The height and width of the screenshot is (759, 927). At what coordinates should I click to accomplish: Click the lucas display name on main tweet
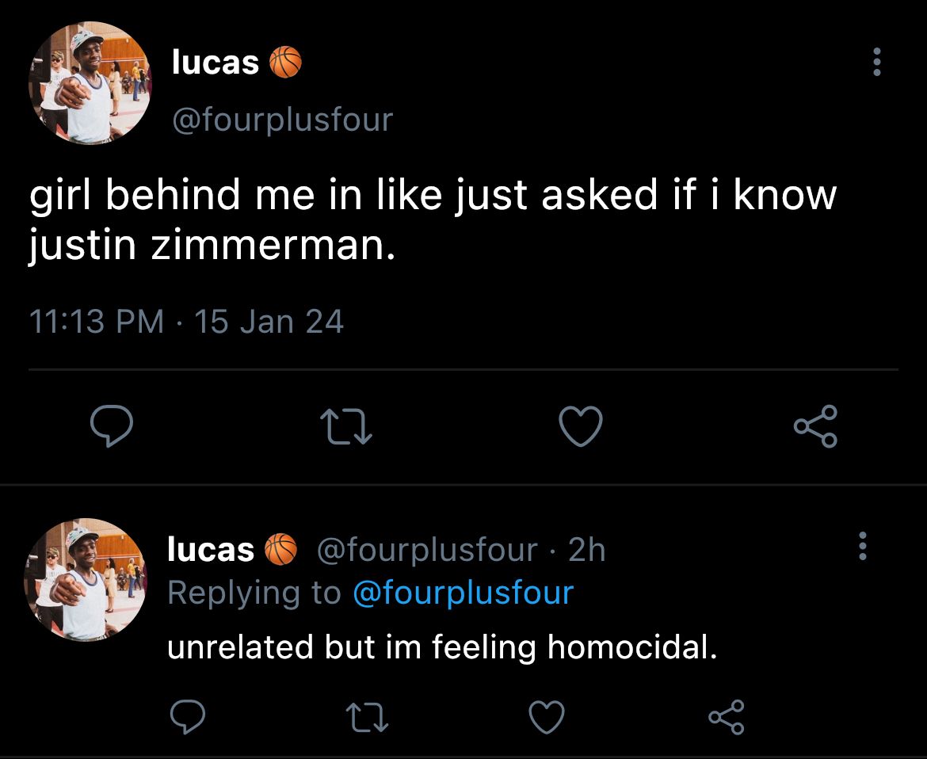pos(216,62)
